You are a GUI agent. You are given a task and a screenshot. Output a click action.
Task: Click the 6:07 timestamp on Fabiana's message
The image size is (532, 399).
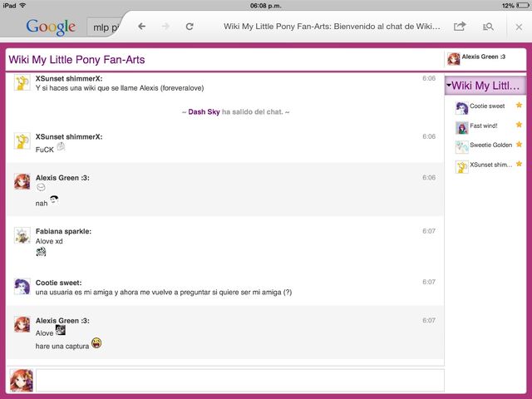tap(429, 231)
